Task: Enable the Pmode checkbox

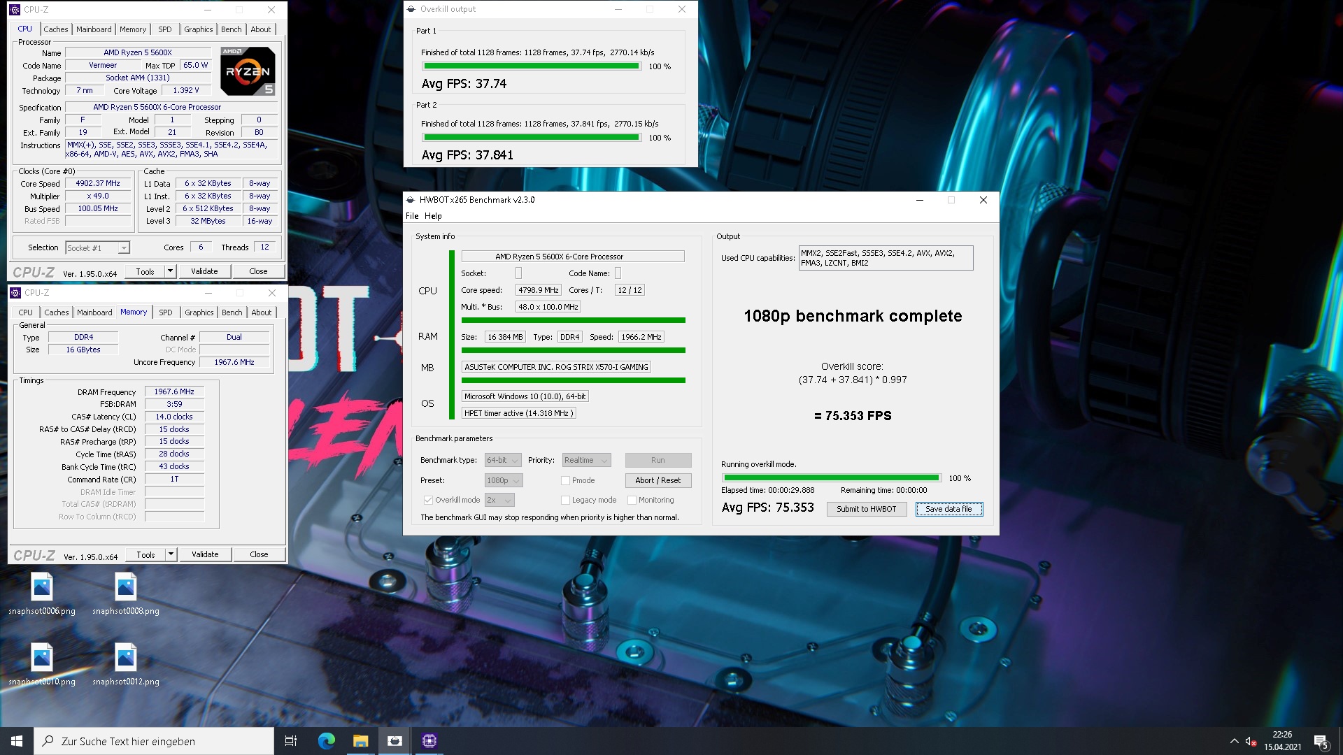Action: [565, 480]
